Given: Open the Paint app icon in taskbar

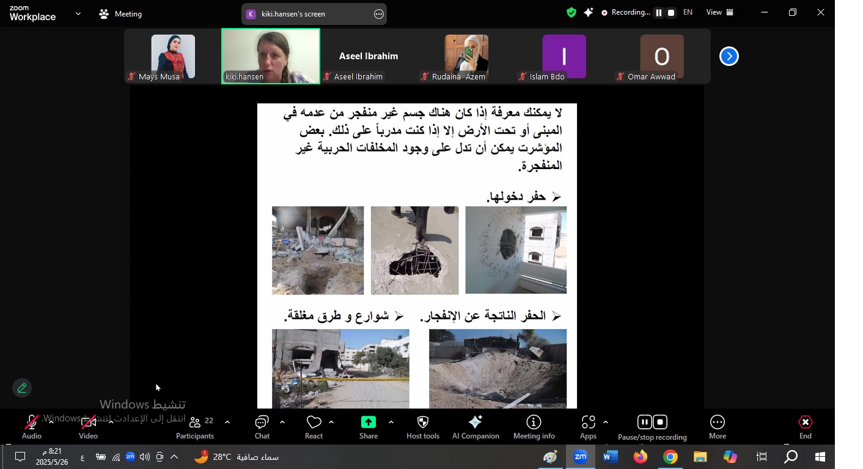Looking at the screenshot, I should tap(551, 457).
